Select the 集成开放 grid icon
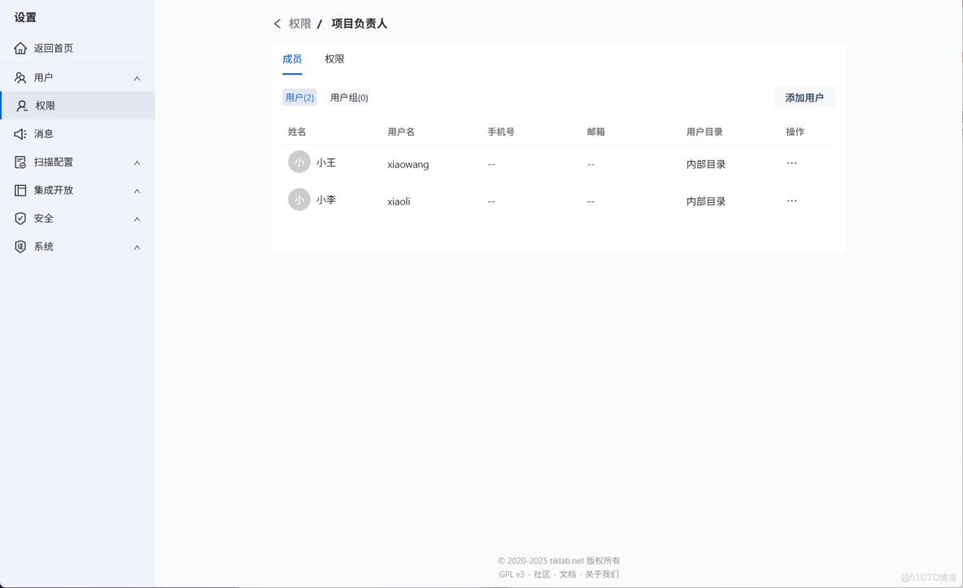The width and height of the screenshot is (963, 588). [20, 190]
